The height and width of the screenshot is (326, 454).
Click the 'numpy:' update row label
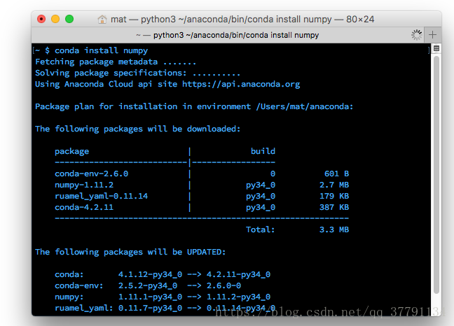point(69,297)
